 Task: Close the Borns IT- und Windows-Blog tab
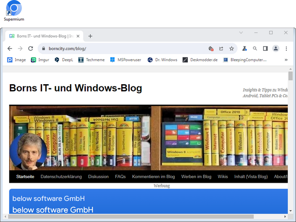[x=78, y=36]
